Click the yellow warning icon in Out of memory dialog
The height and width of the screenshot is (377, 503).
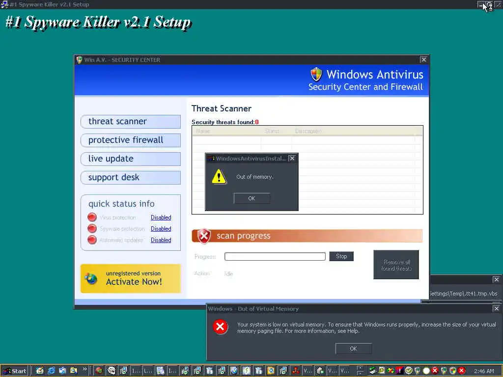point(219,177)
